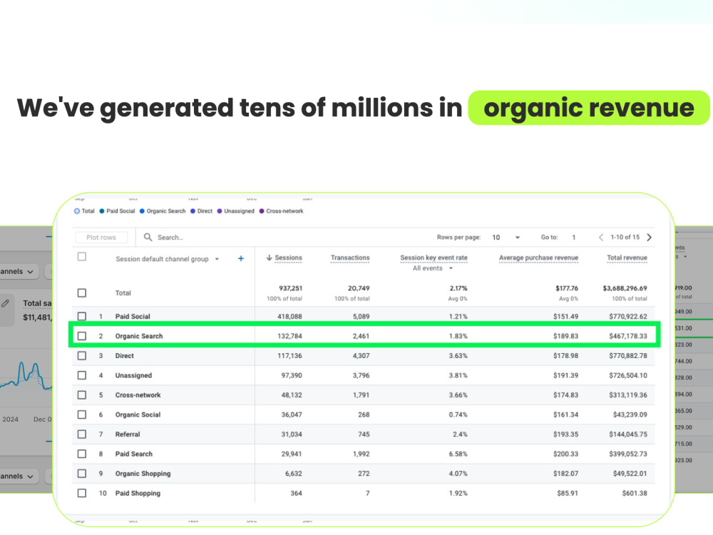Click the Direct row label
713x535 pixels.
[125, 355]
